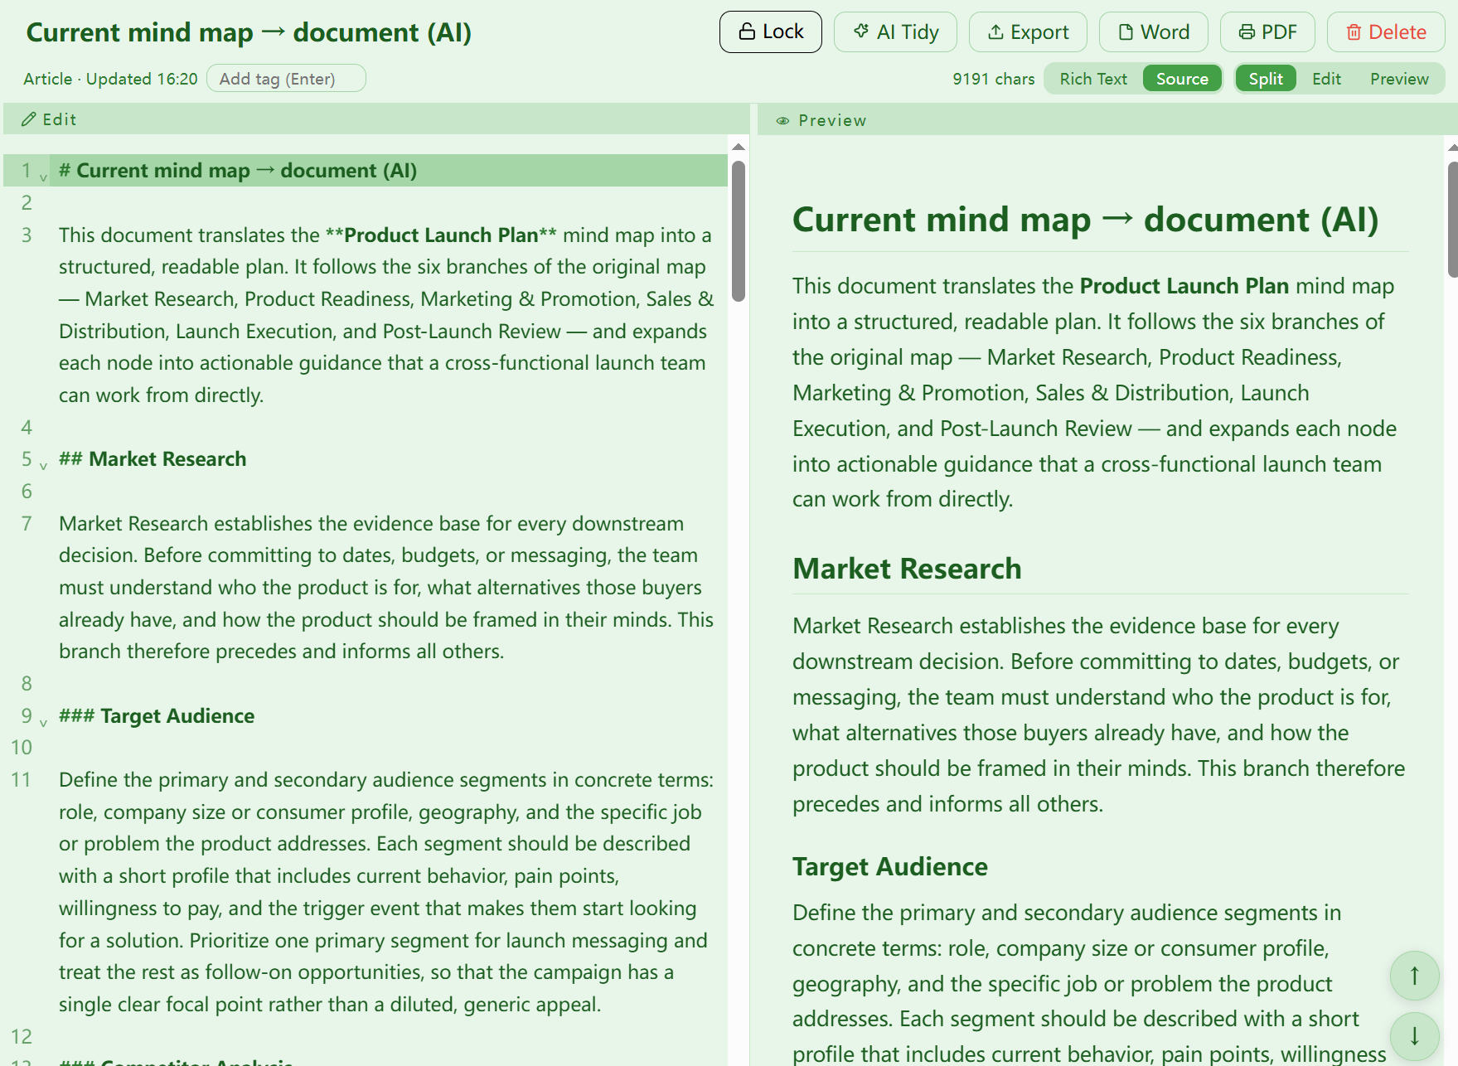Run AI Tidy on the document
Screen dimensions: 1458x1066
point(895,32)
